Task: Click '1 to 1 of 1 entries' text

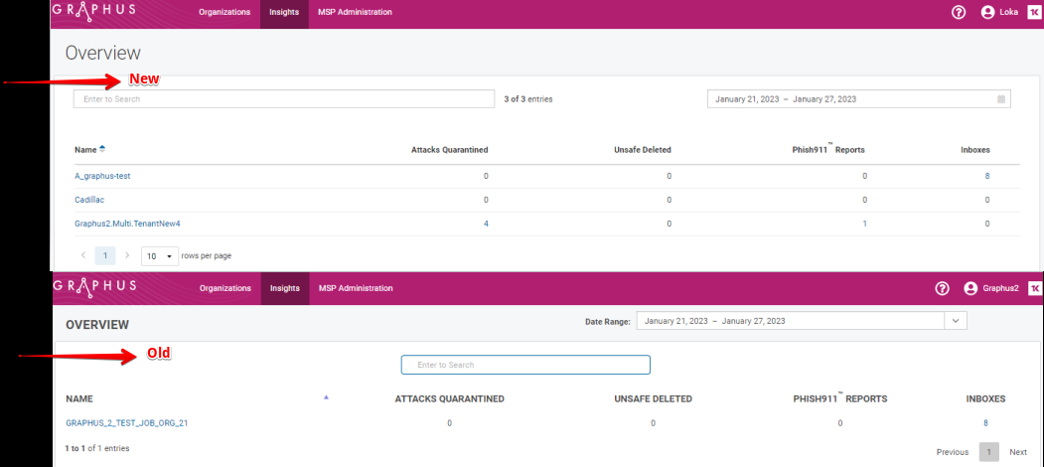Action: pyautogui.click(x=97, y=448)
